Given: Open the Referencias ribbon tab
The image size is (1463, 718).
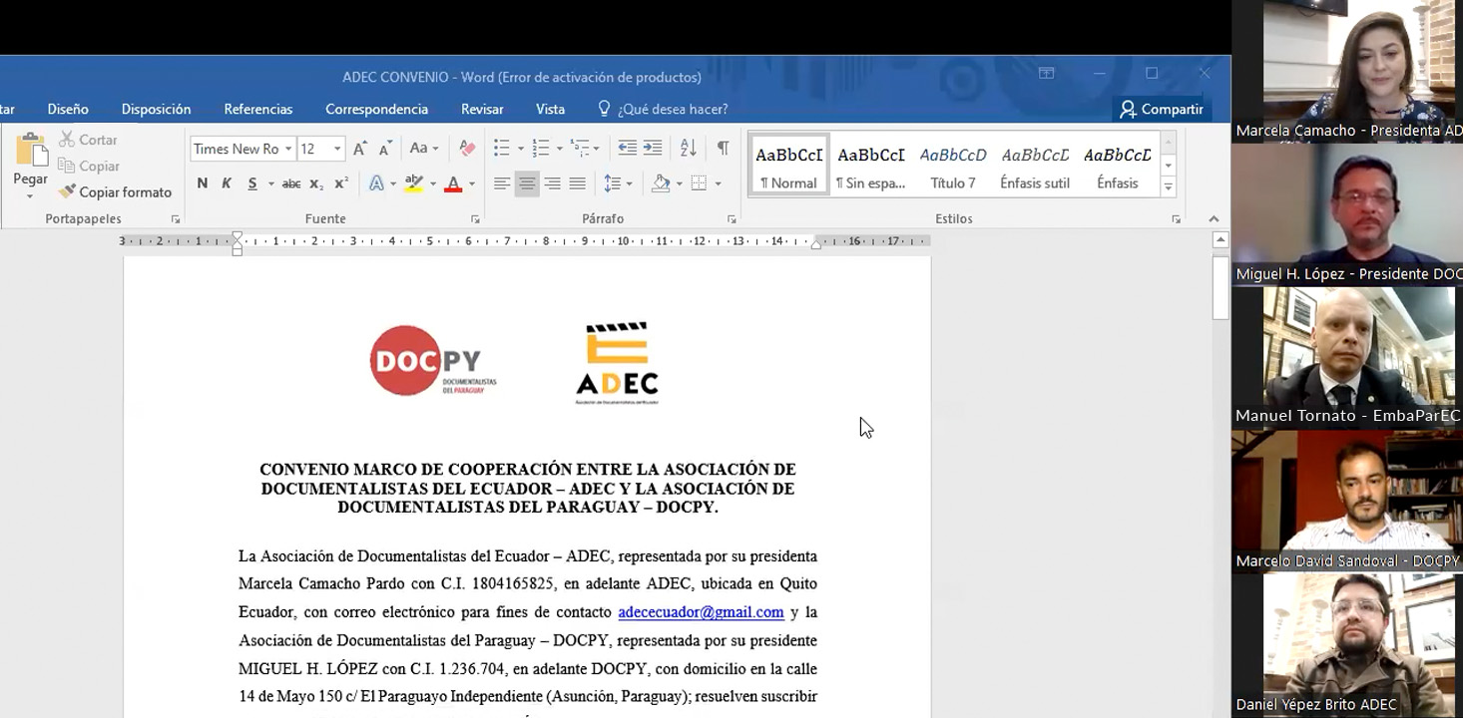Looking at the screenshot, I should tap(258, 109).
